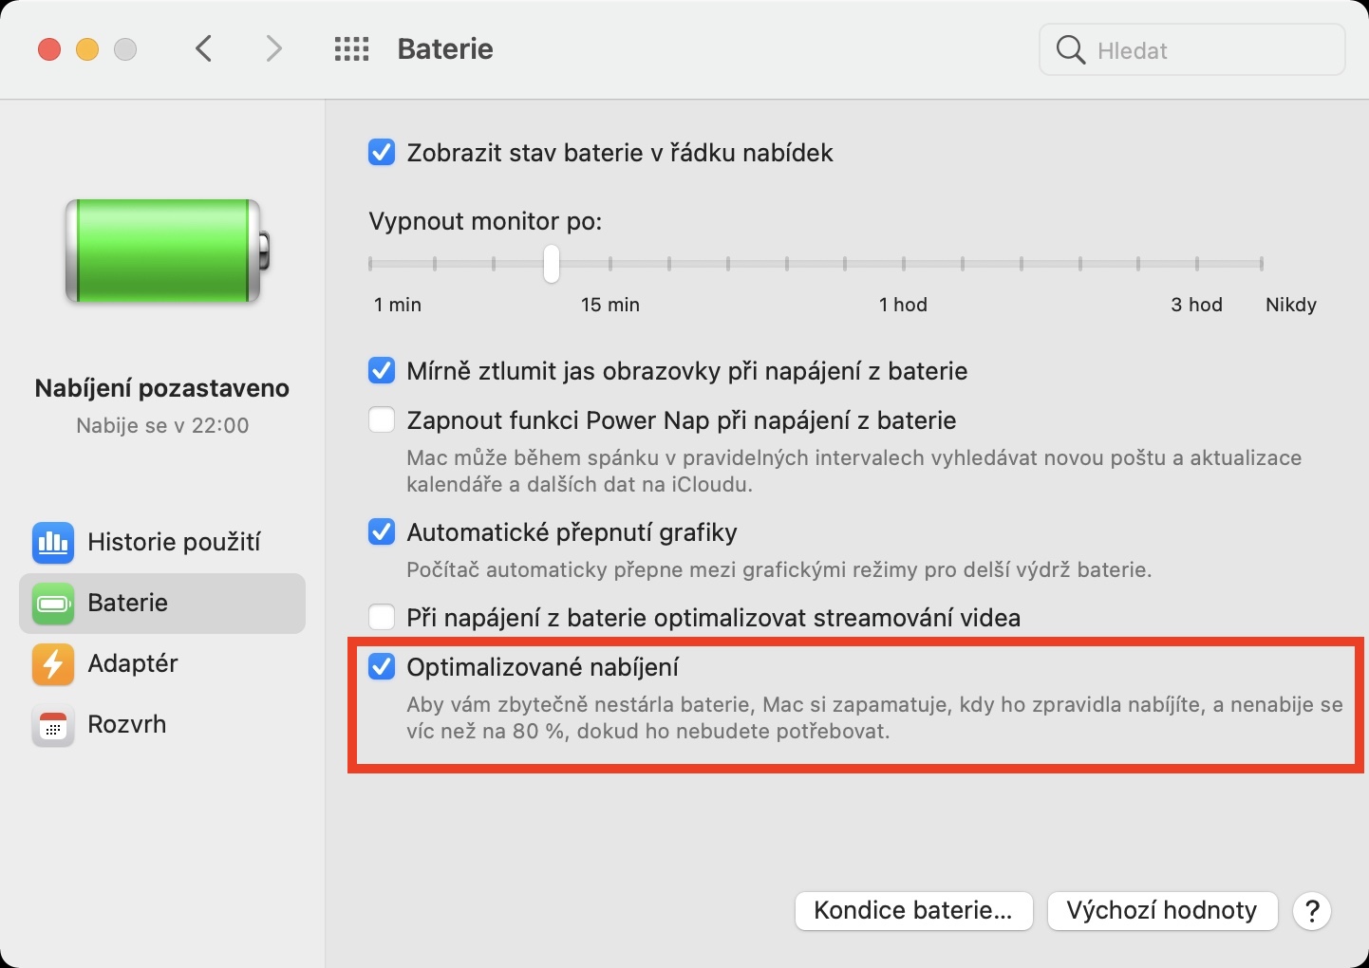Click the Rozvrh calendar icon
The height and width of the screenshot is (968, 1369).
click(53, 725)
